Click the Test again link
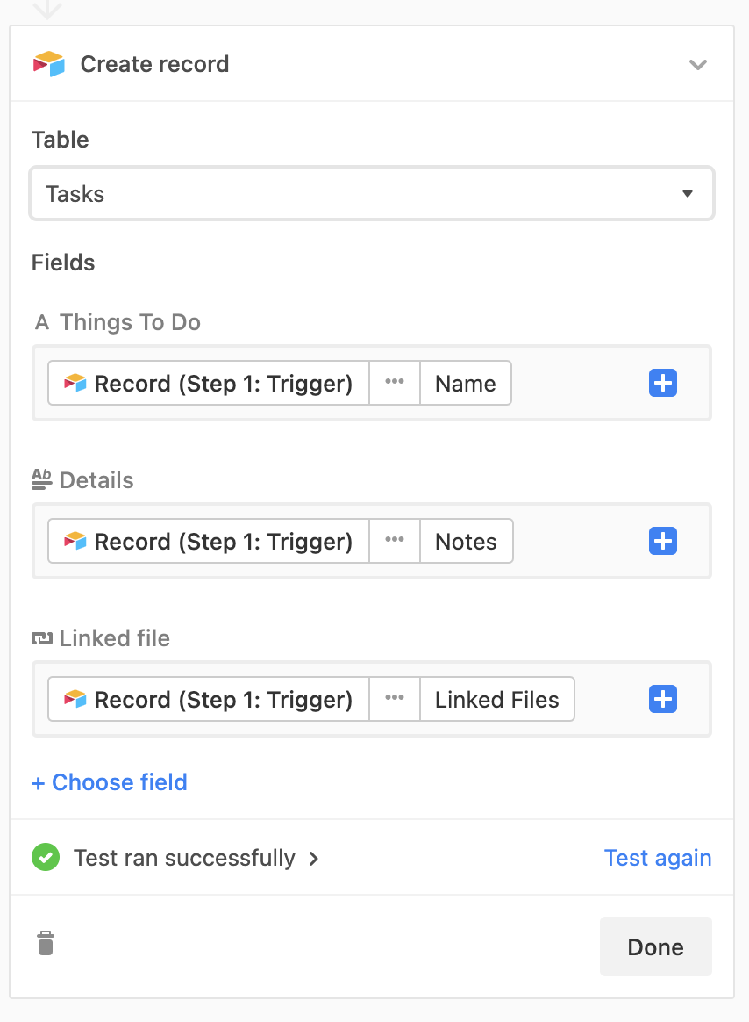Image resolution: width=749 pixels, height=1022 pixels. pyautogui.click(x=658, y=858)
